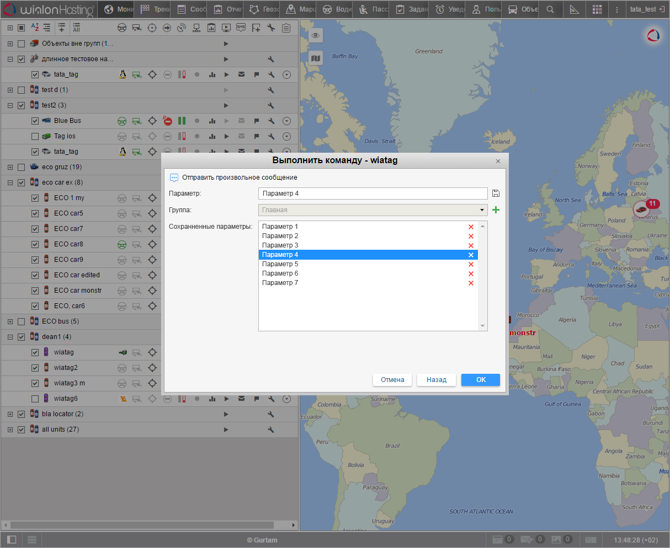
Task: Collapse the dean1 (4) group
Action: point(10,337)
